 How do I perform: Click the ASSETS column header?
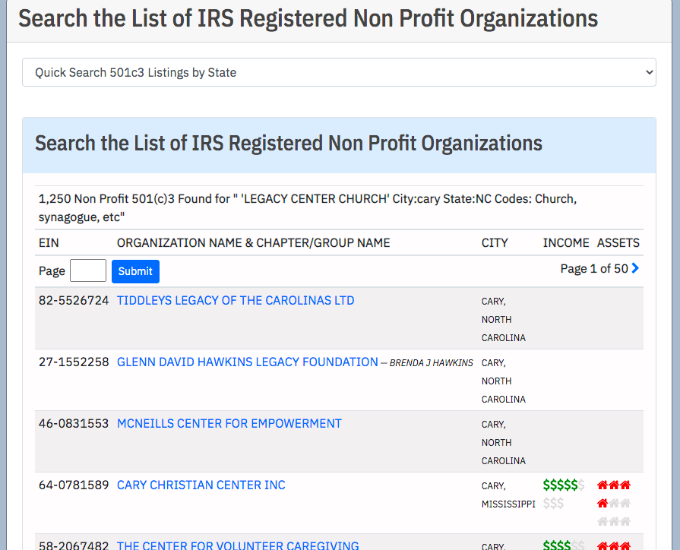coord(618,243)
